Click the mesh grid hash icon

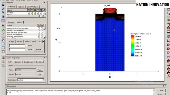169,65
